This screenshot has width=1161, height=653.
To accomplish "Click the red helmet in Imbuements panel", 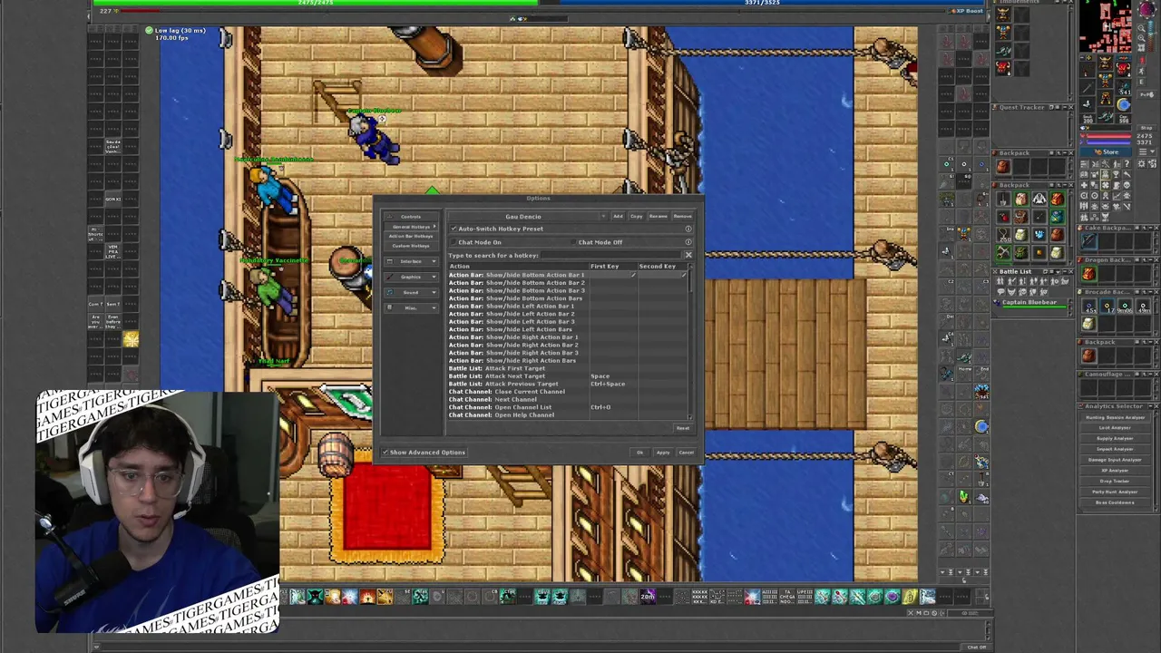I will point(1003,66).
